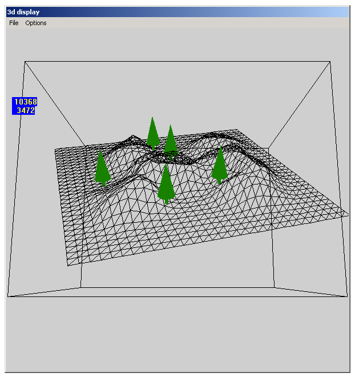Open the File menu
This screenshot has height=377, width=355.
tap(14, 23)
